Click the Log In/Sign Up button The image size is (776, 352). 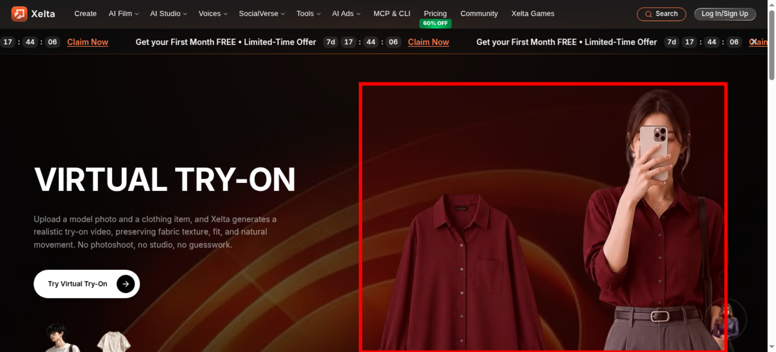725,14
